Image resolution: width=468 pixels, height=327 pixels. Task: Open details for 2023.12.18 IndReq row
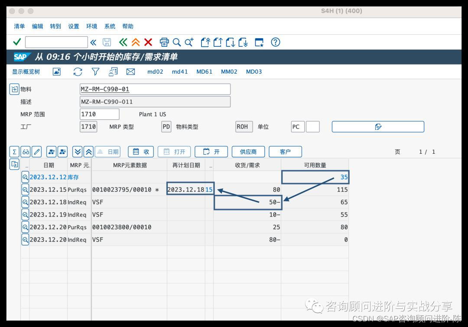pyautogui.click(x=25, y=202)
